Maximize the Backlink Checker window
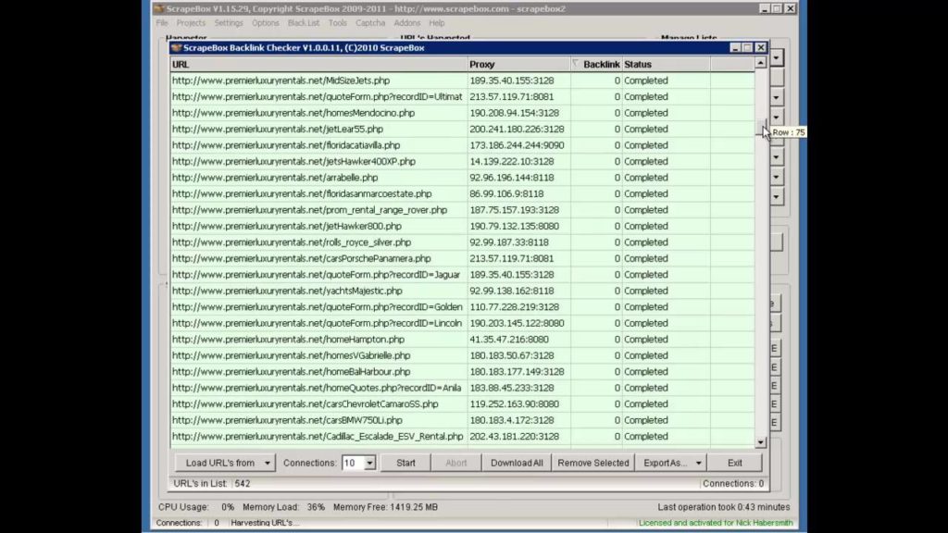Image resolution: width=948 pixels, height=533 pixels. click(748, 48)
